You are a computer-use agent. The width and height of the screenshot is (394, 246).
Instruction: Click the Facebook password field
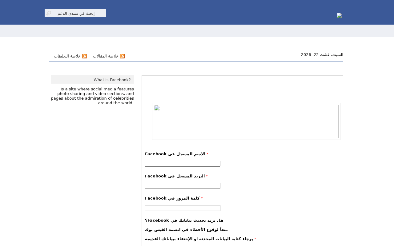click(183, 208)
